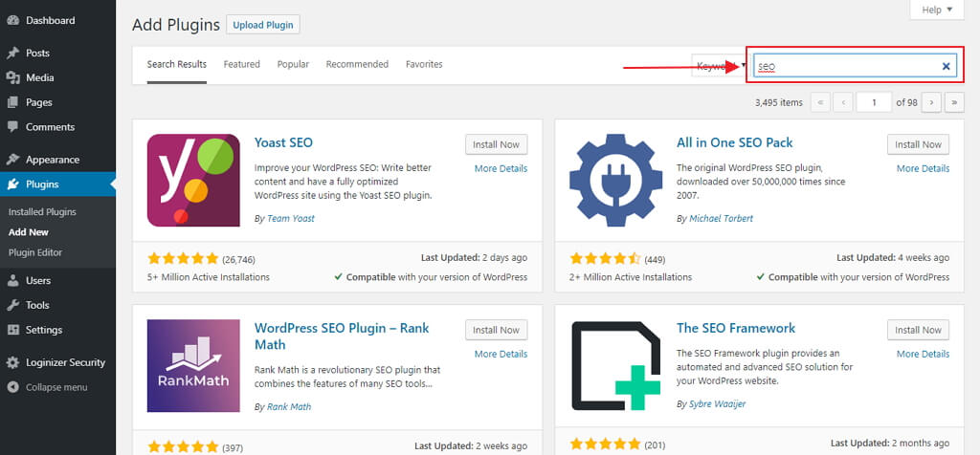Click the Dashboard gauge icon
This screenshot has width=980, height=455.
pyautogui.click(x=12, y=21)
